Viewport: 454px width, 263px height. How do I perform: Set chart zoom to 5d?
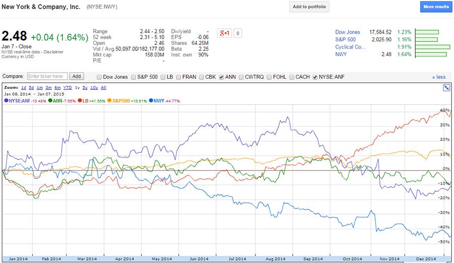point(31,87)
